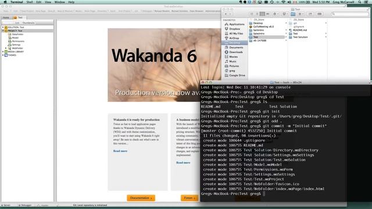Image resolution: width=372 pixels, height=209 pixels.
Task: Switch to the Home tab in Wakanda Studio
Action: [6, 17]
